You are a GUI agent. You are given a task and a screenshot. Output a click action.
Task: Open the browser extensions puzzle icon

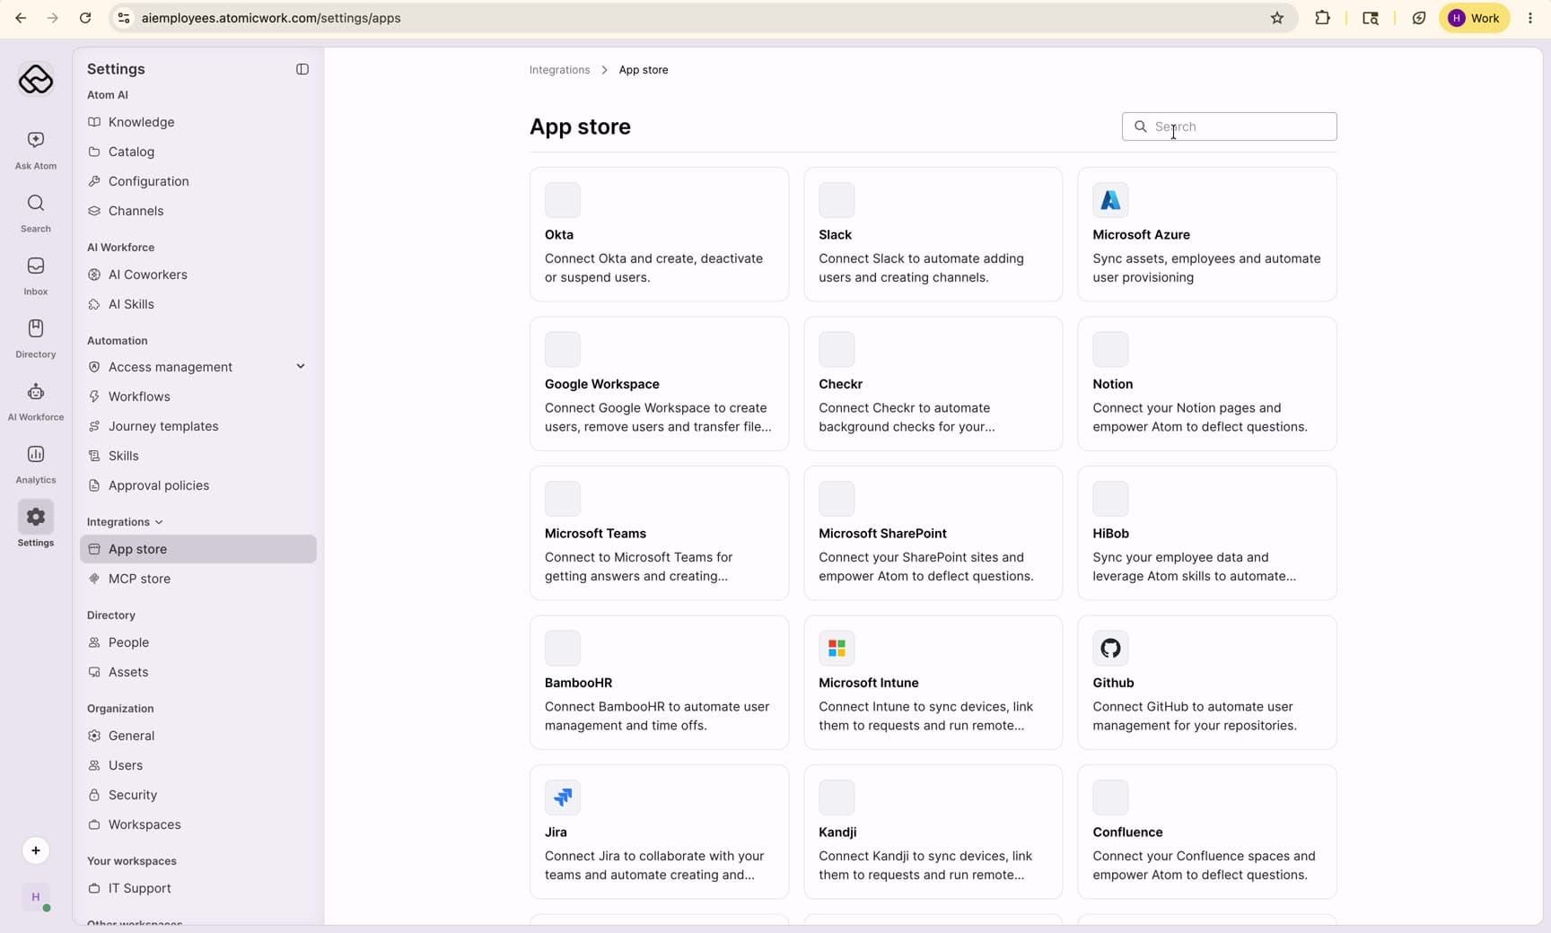(x=1322, y=18)
